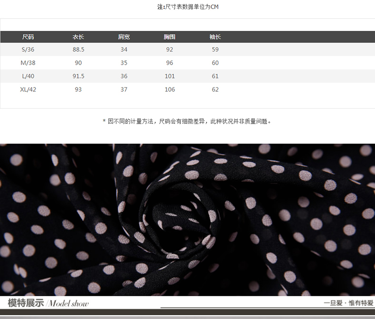Click the 91.5 garment length value

tap(78, 76)
